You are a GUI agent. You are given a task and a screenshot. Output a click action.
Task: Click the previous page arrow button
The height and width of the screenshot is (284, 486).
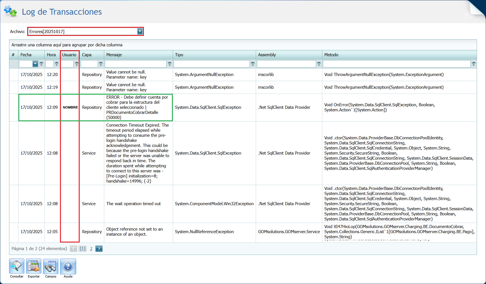click(x=73, y=249)
